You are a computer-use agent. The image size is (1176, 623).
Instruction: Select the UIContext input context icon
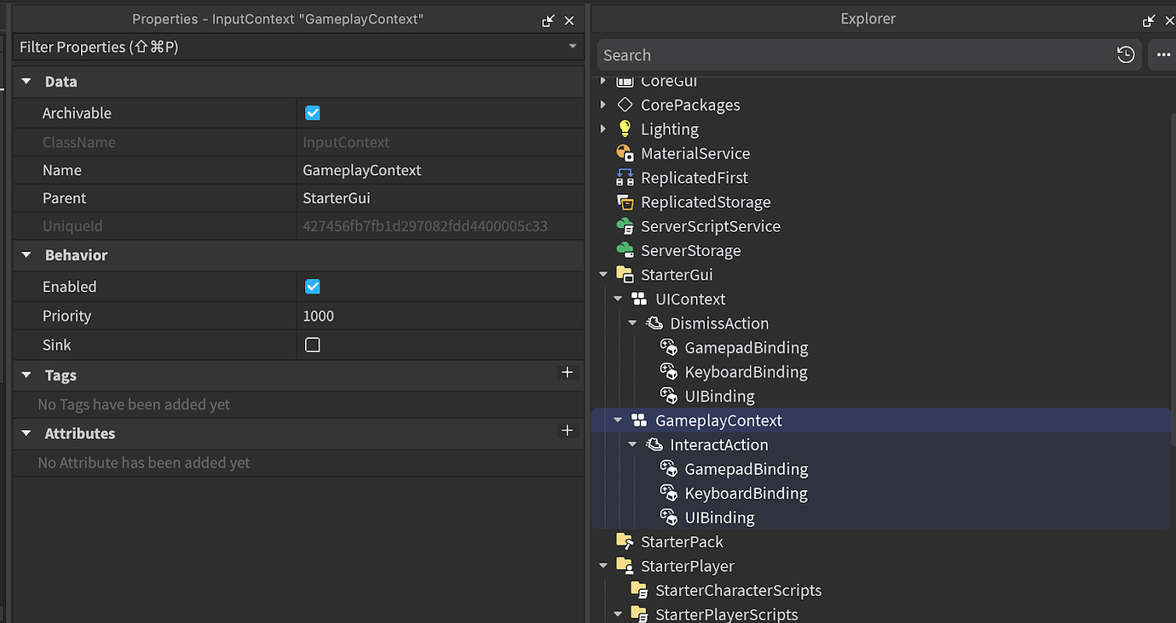click(639, 299)
